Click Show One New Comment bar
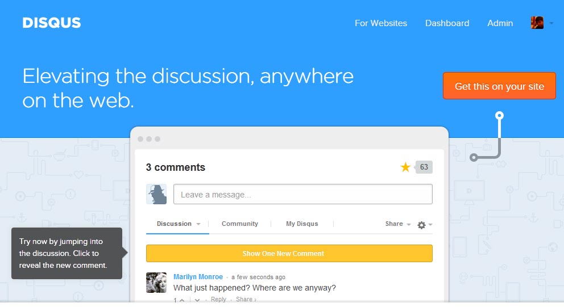Viewport: 564px width, 307px height. pos(289,254)
